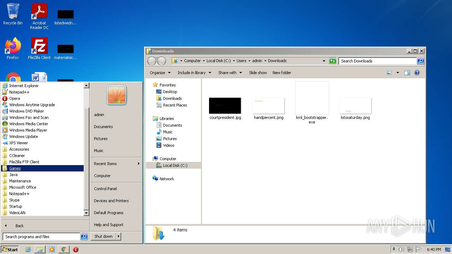
Task: Change the view with the views icon
Action: [389, 73]
